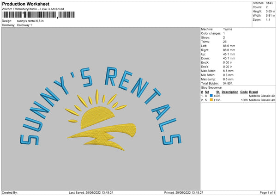Click the blue thread color swatch 4003
277x196 pixels.
point(212,96)
